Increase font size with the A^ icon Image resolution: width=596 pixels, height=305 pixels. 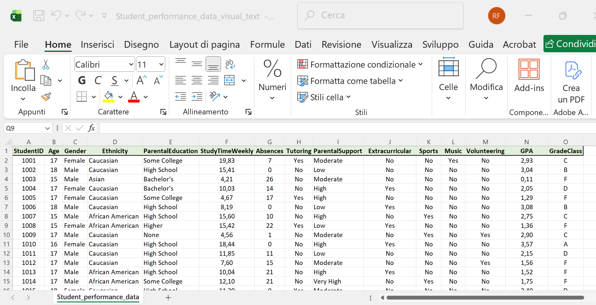coord(140,80)
